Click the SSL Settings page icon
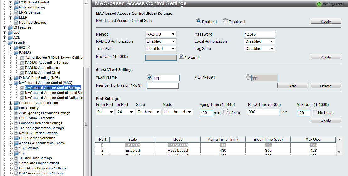 [x=16, y=148]
